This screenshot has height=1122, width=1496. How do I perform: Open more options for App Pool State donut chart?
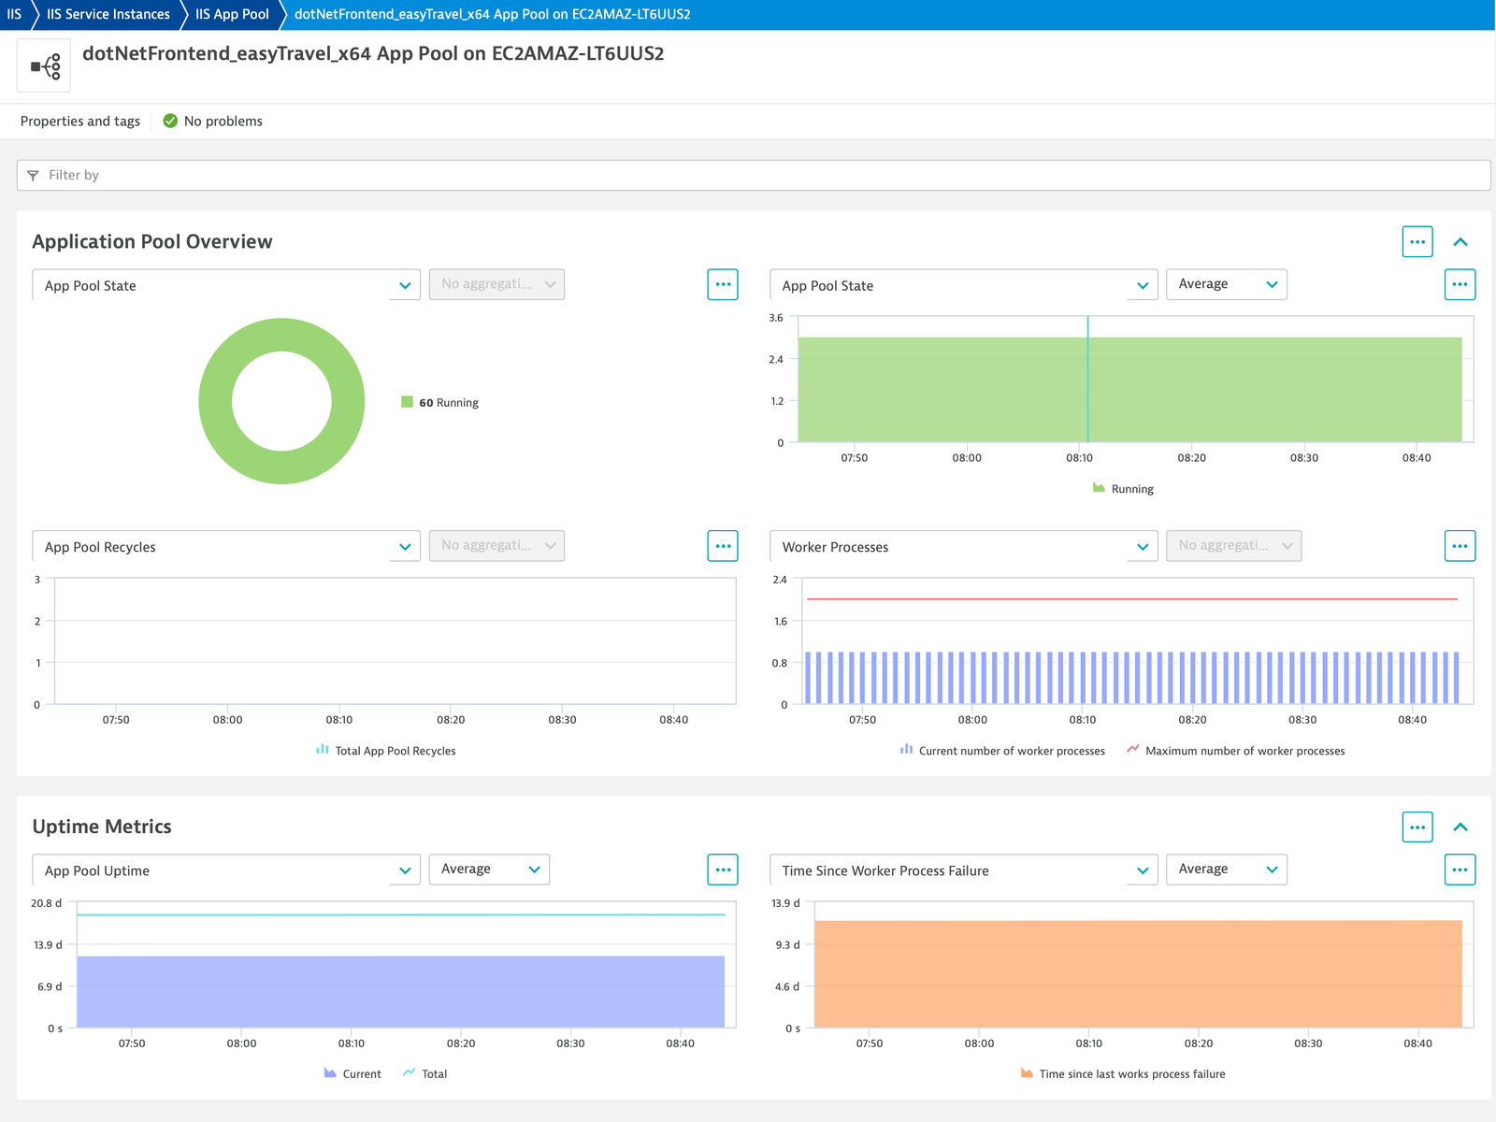723,284
